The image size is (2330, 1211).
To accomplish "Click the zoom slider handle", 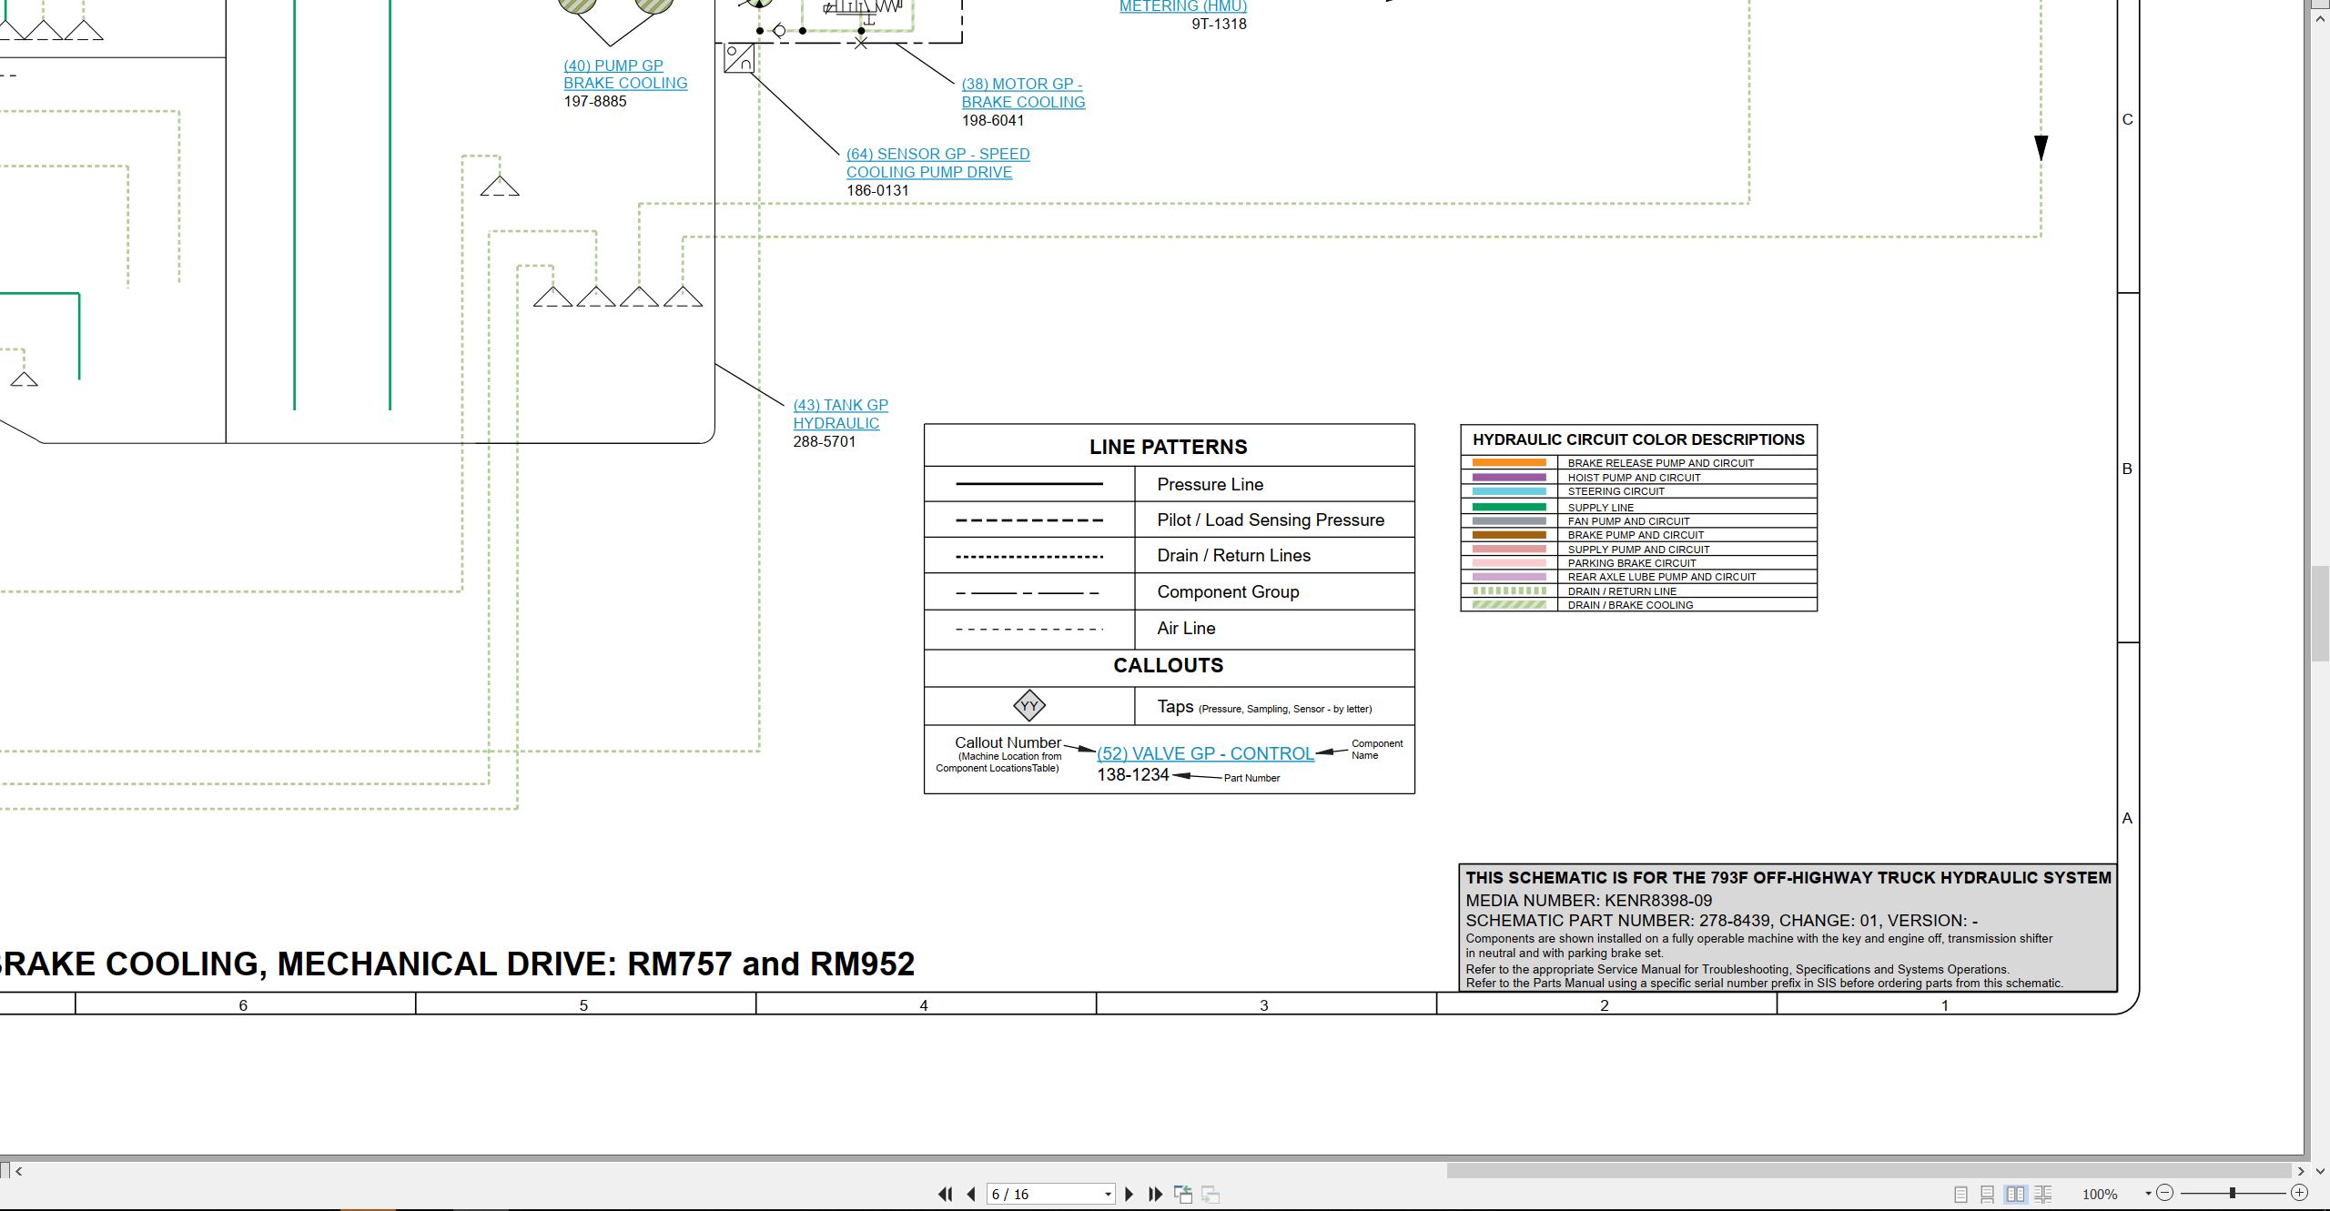I will click(x=2233, y=1193).
